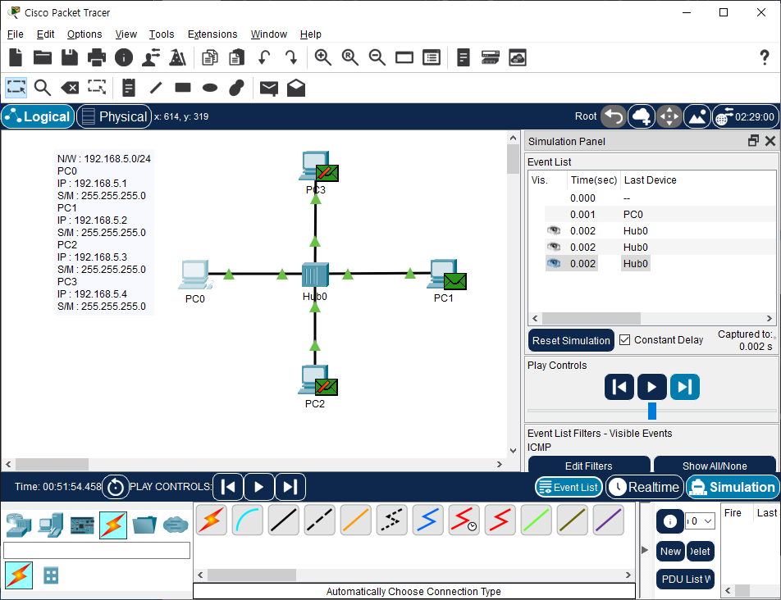This screenshot has height=600, width=781.
Task: Choose the Draw Line tool
Action: point(156,88)
